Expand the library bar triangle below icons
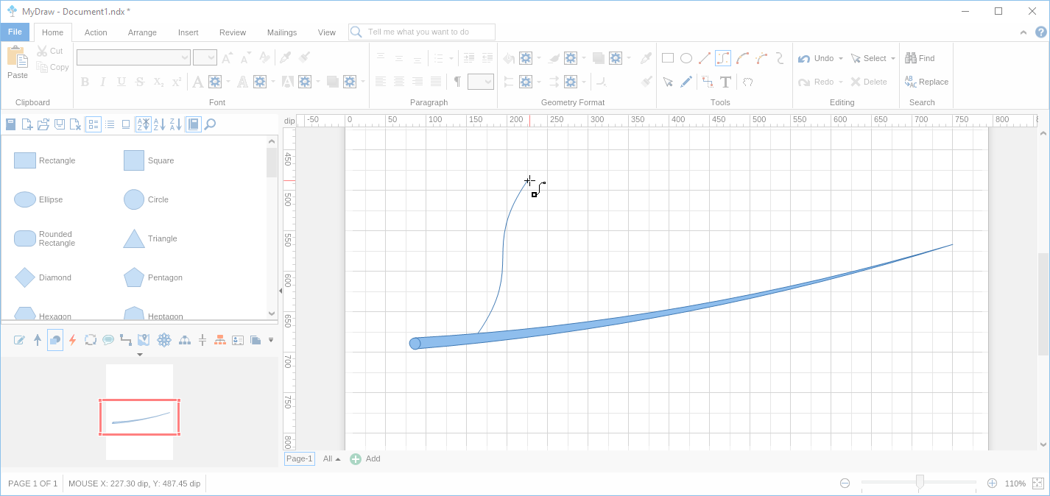Image resolution: width=1050 pixels, height=496 pixels. pyautogui.click(x=140, y=355)
